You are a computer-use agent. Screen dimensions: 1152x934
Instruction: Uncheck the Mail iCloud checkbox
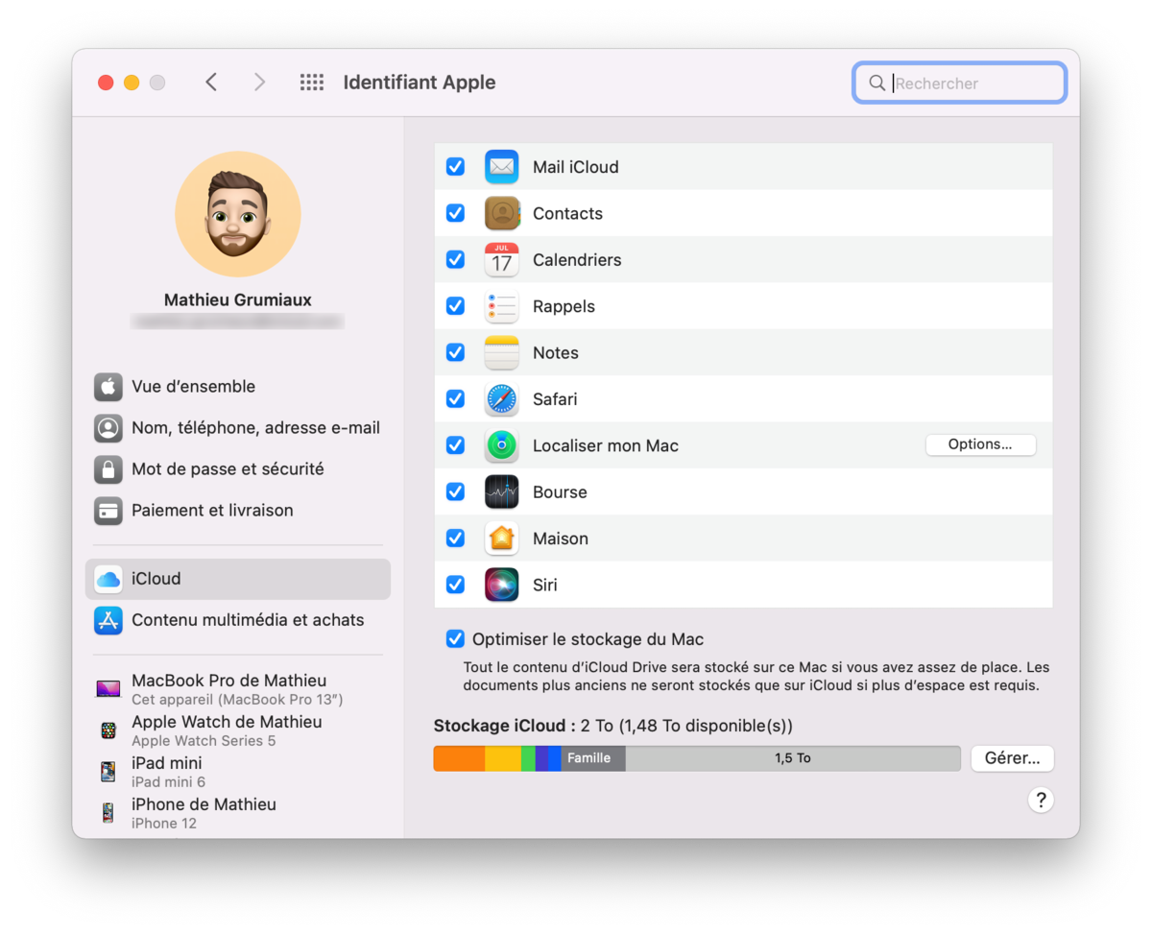pyautogui.click(x=456, y=167)
